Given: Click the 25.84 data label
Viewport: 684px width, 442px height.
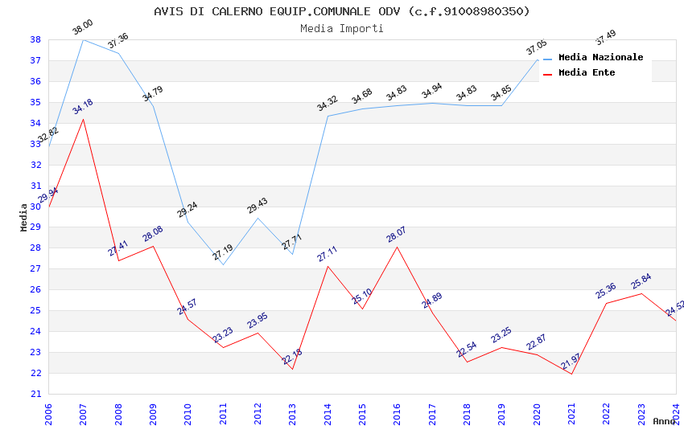Looking at the screenshot, I should click(x=641, y=281).
